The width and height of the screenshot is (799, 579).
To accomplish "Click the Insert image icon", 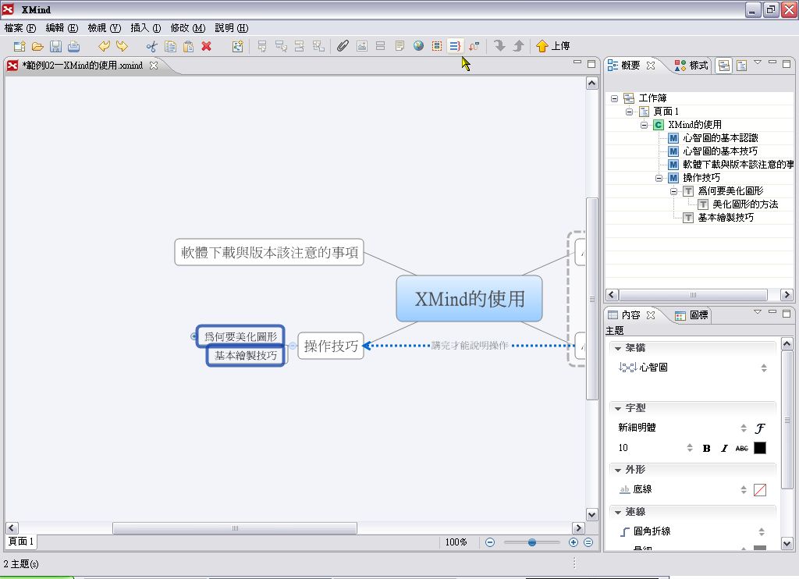I will (362, 46).
